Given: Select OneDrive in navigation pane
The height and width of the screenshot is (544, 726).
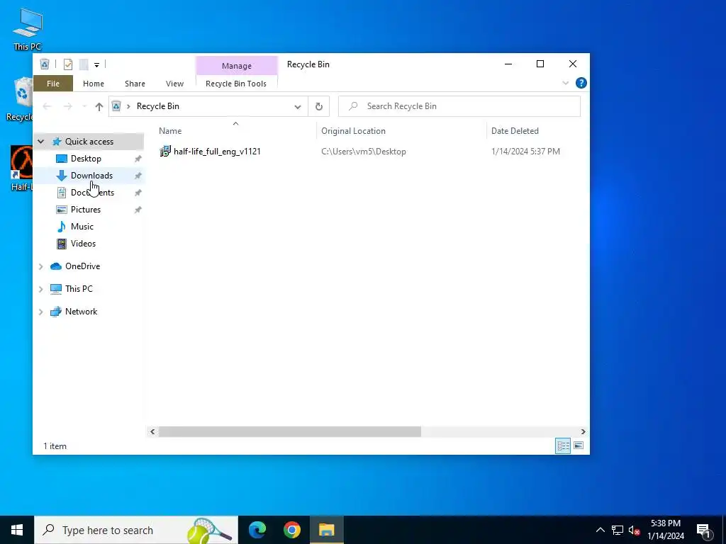Looking at the screenshot, I should [82, 266].
